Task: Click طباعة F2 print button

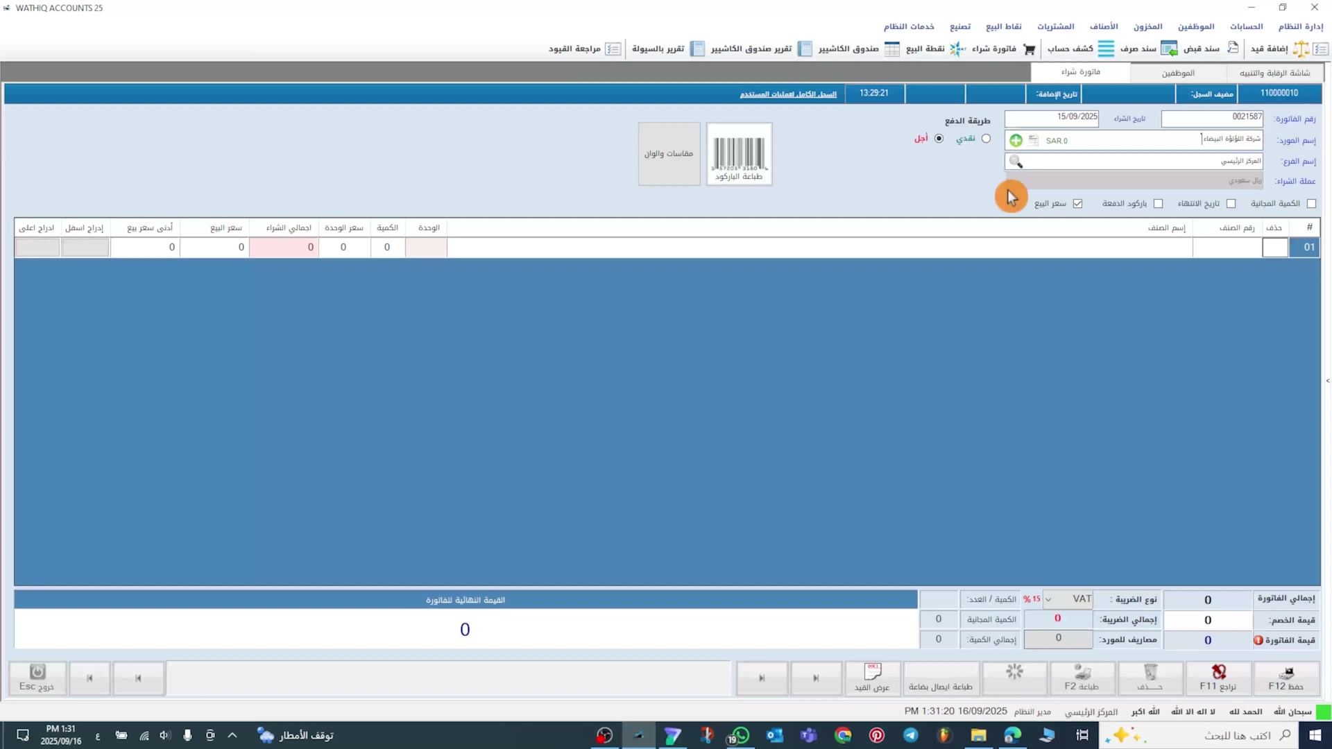Action: point(1082,678)
